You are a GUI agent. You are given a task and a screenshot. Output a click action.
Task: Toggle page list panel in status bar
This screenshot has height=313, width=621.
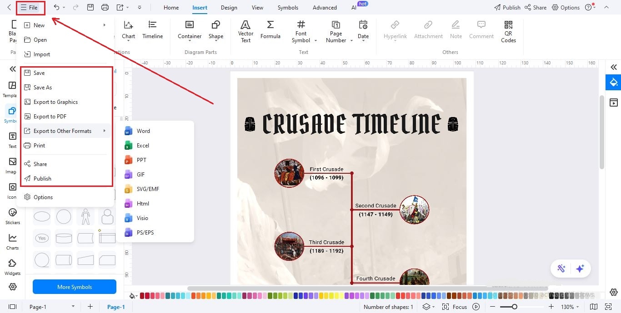click(x=12, y=307)
